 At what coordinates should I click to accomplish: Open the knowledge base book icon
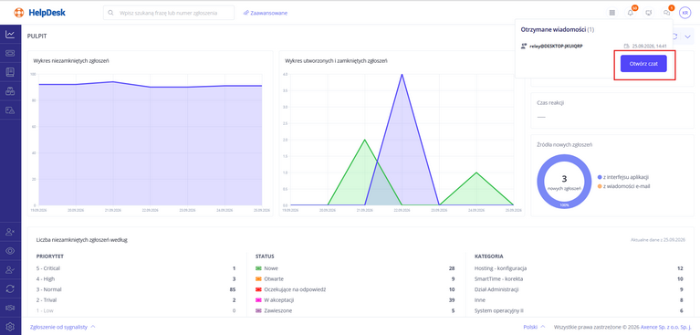click(10, 72)
